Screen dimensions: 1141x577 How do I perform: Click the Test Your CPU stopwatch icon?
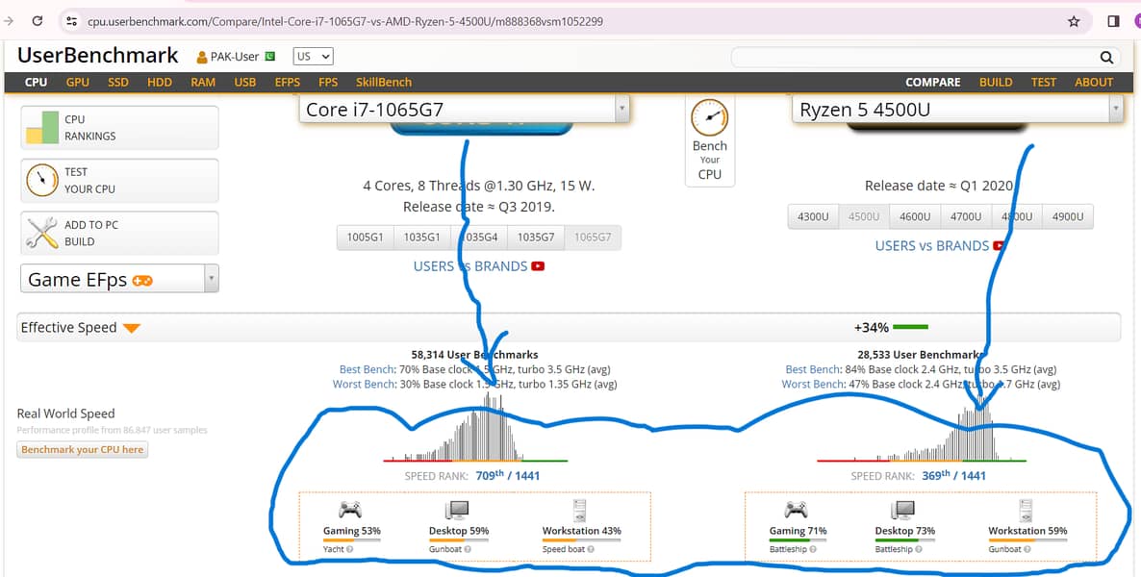(x=42, y=181)
